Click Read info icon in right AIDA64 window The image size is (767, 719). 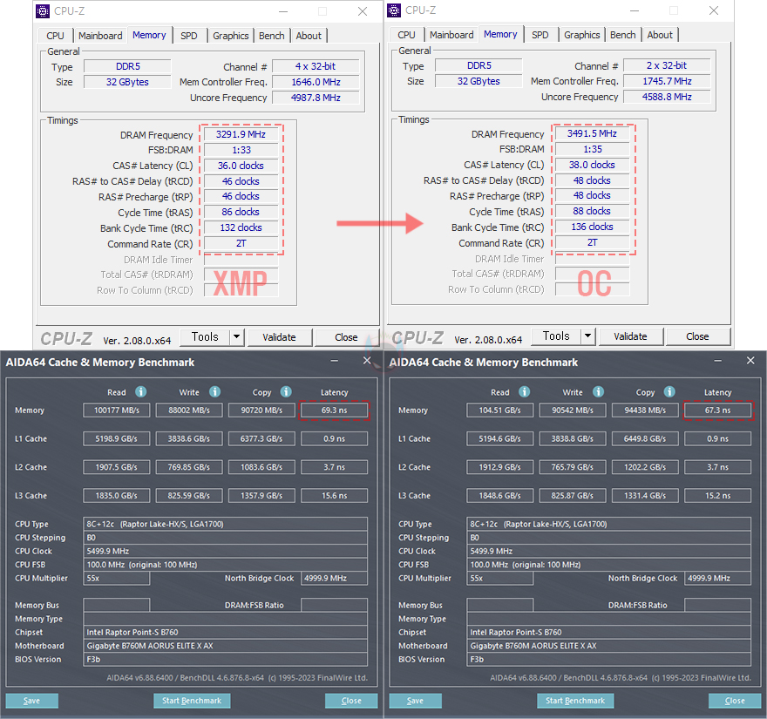coord(525,392)
